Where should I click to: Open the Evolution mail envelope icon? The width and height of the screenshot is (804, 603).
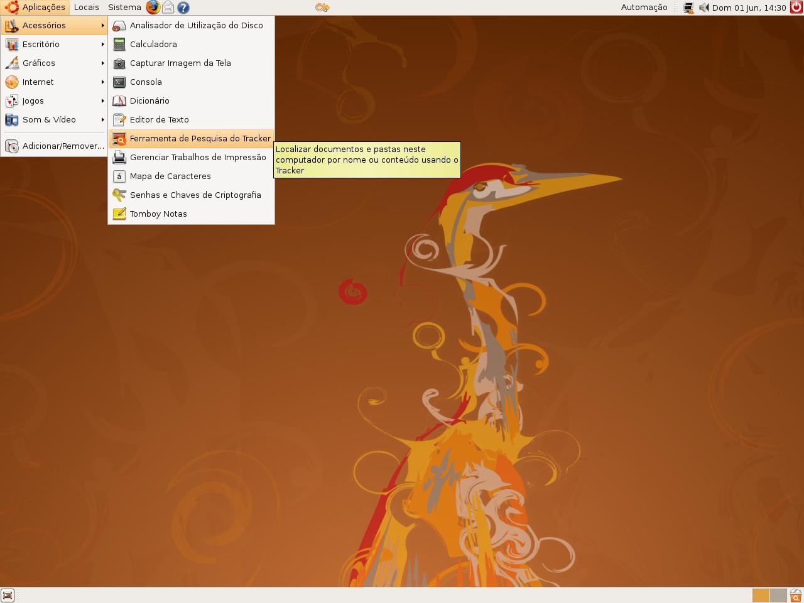pyautogui.click(x=168, y=8)
